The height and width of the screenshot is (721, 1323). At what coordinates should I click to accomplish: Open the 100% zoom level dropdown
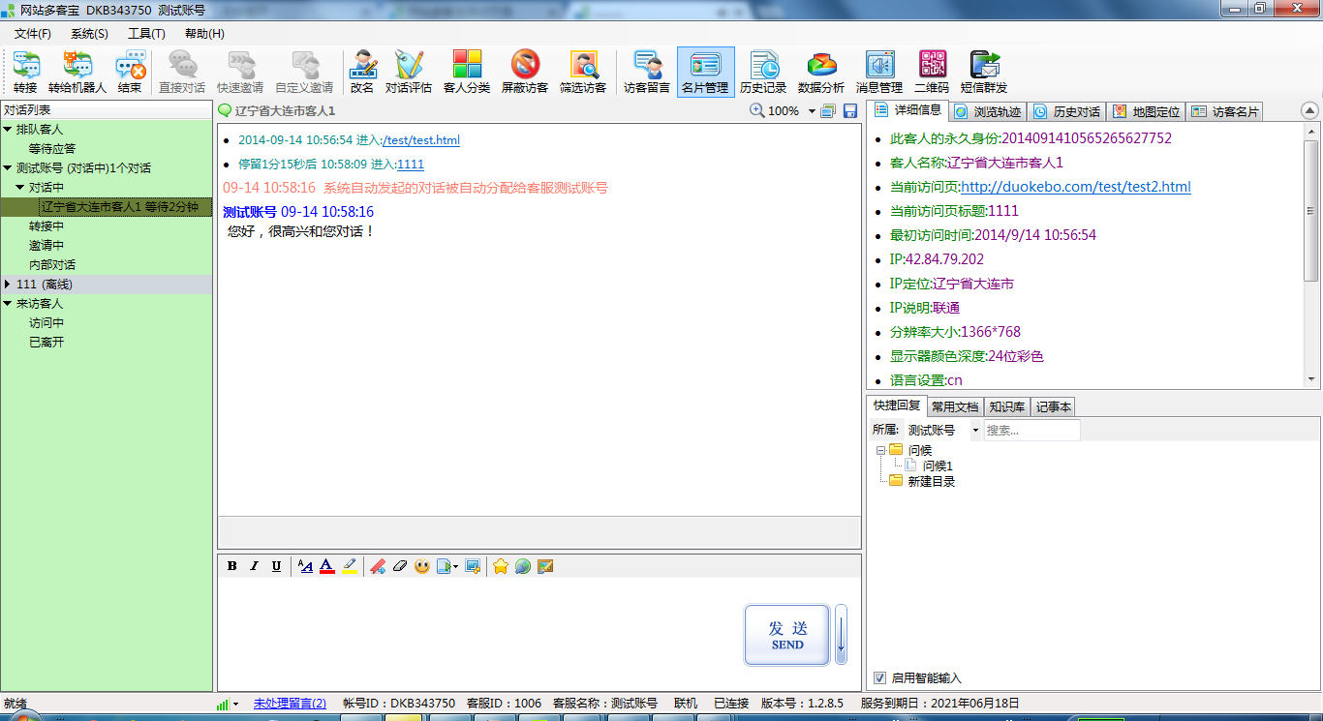coord(812,111)
